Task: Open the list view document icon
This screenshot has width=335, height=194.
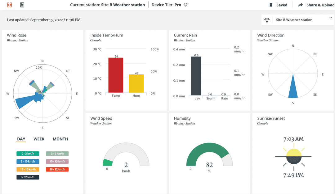Action: point(22,5)
